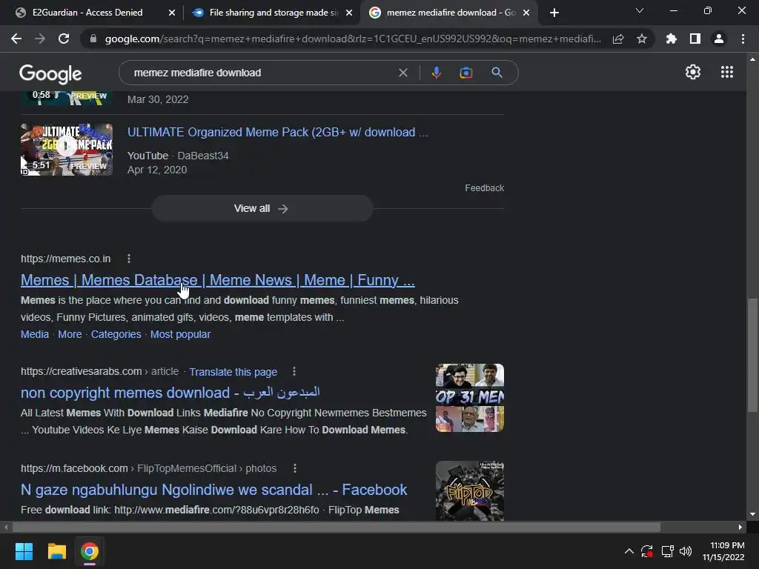The height and width of the screenshot is (569, 759).
Task: Open more options for m.facebook.com result
Action: coord(295,468)
